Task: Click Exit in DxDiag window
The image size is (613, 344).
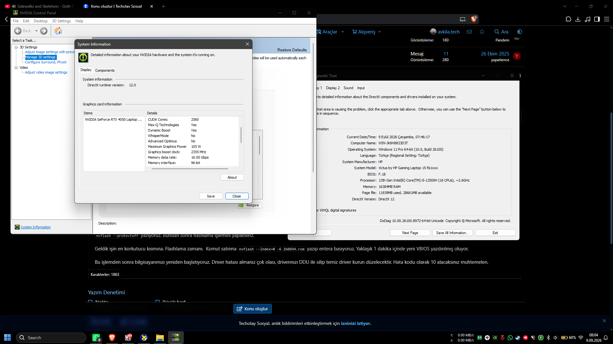Action: tap(495, 233)
